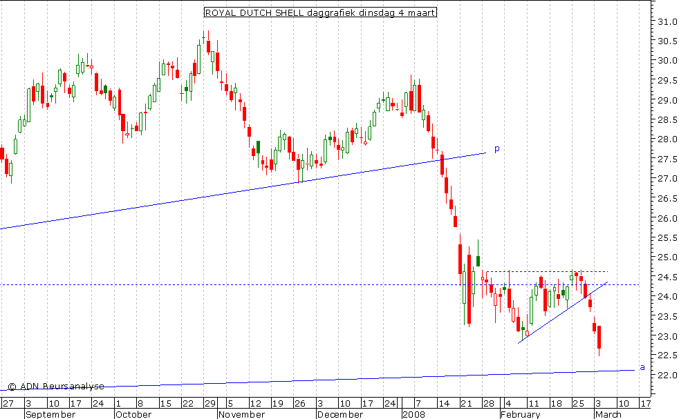Pick the date label '12' on the time axis
The image size is (679, 419).
[x=256, y=403]
